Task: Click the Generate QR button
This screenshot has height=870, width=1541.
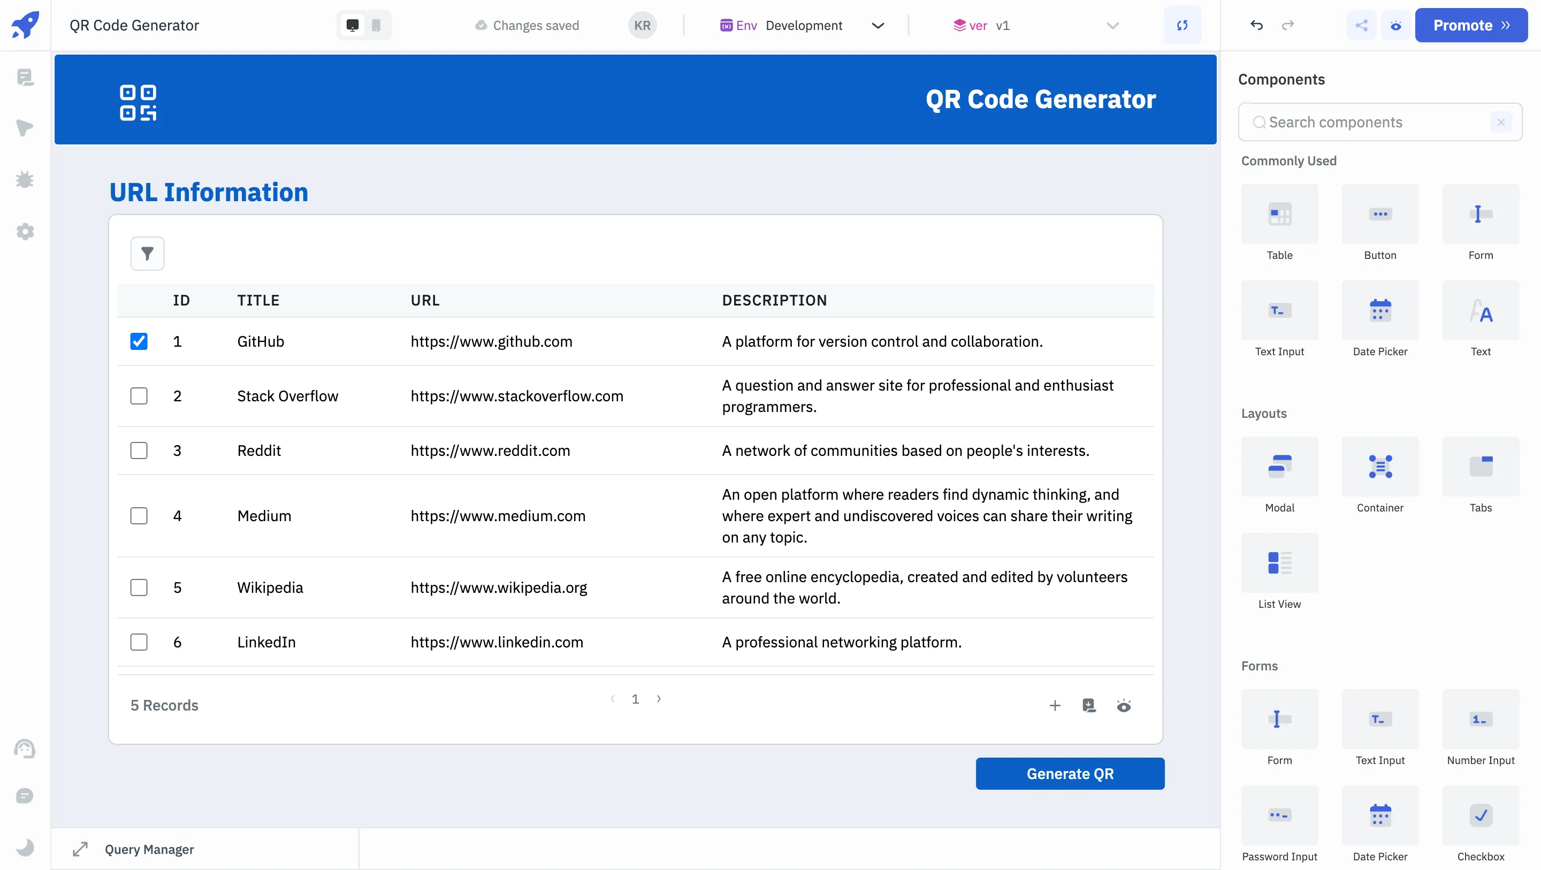Action: click(1070, 774)
